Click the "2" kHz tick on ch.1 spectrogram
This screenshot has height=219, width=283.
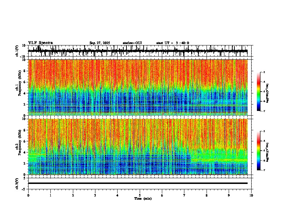pyautogui.click(x=25, y=104)
